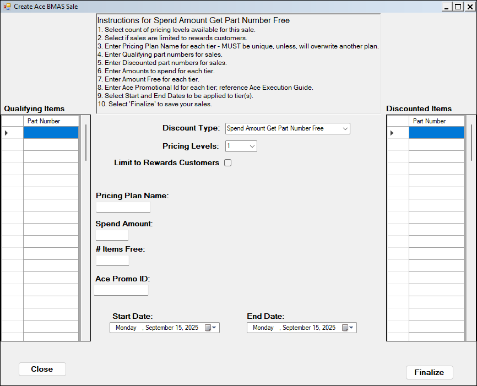477x386 pixels.
Task: Open the End Date calendar picker
Action: (348, 328)
